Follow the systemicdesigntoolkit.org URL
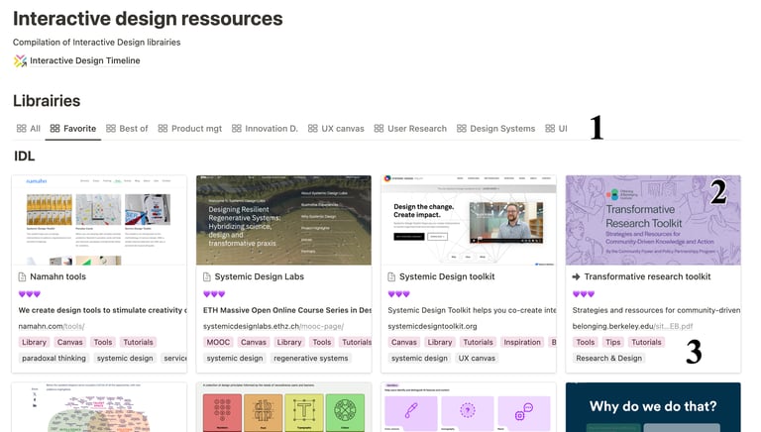This screenshot has width=761, height=432. click(x=432, y=326)
